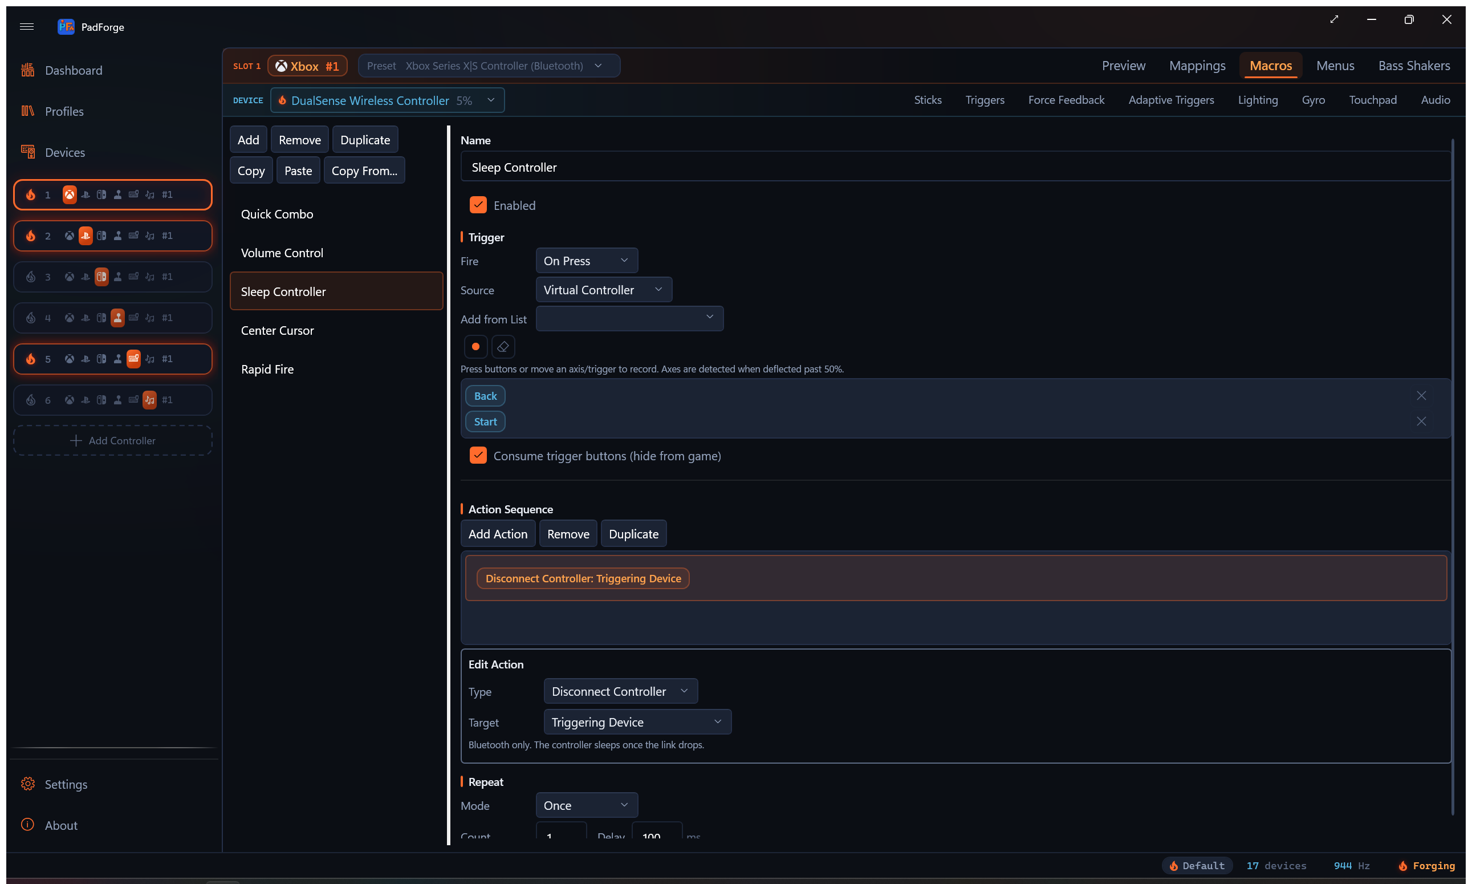Click the Xbox #1 slot type selector
The width and height of the screenshot is (1472, 884).
(x=307, y=66)
